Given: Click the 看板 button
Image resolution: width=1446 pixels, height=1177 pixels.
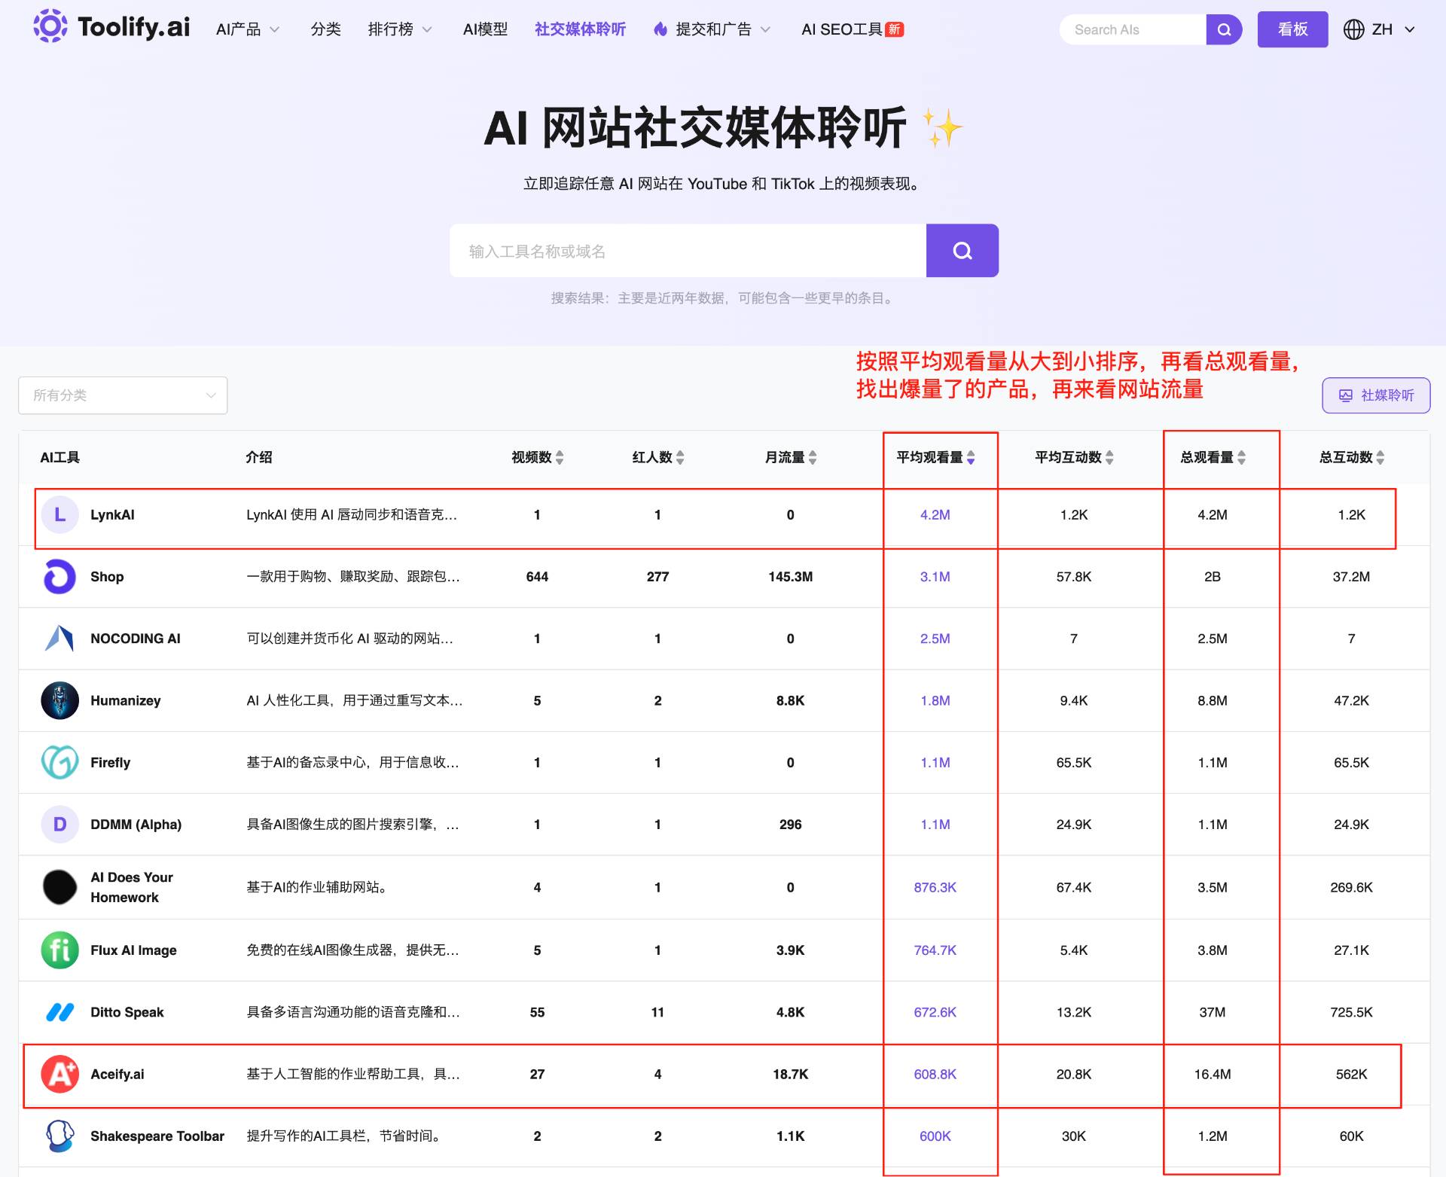Looking at the screenshot, I should click(x=1292, y=29).
